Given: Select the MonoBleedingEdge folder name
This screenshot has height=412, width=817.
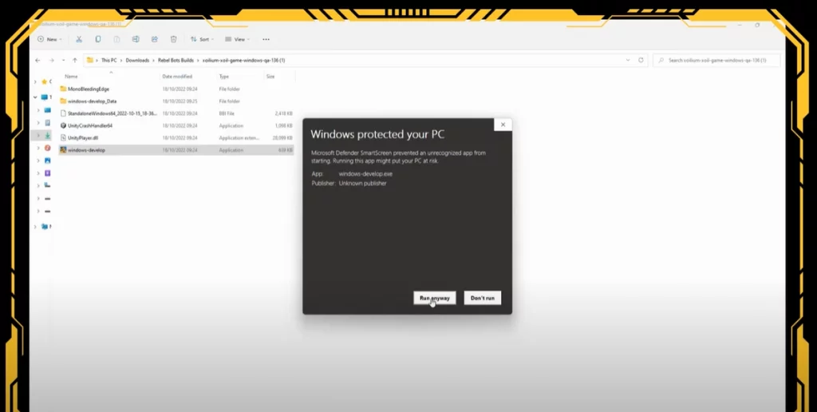Looking at the screenshot, I should (x=89, y=89).
